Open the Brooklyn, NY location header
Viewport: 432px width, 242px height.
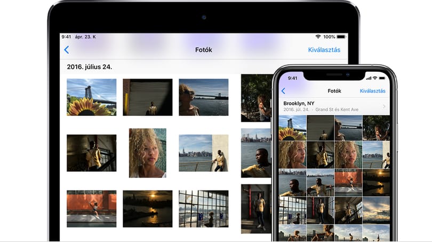334,106
